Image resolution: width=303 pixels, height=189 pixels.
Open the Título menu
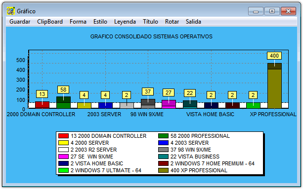tap(150, 22)
